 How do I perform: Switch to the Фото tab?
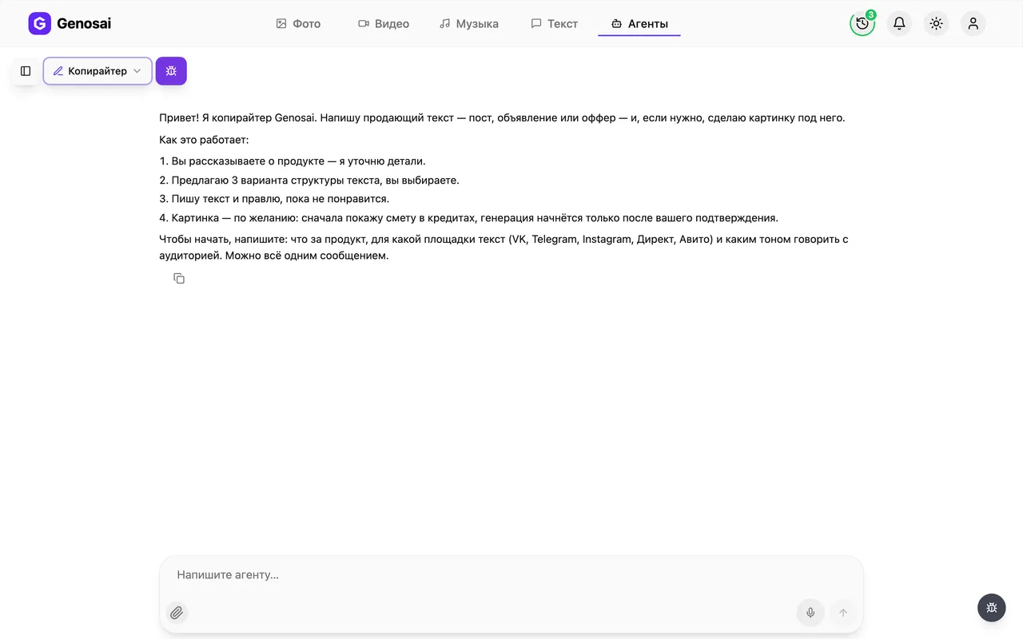tap(298, 24)
